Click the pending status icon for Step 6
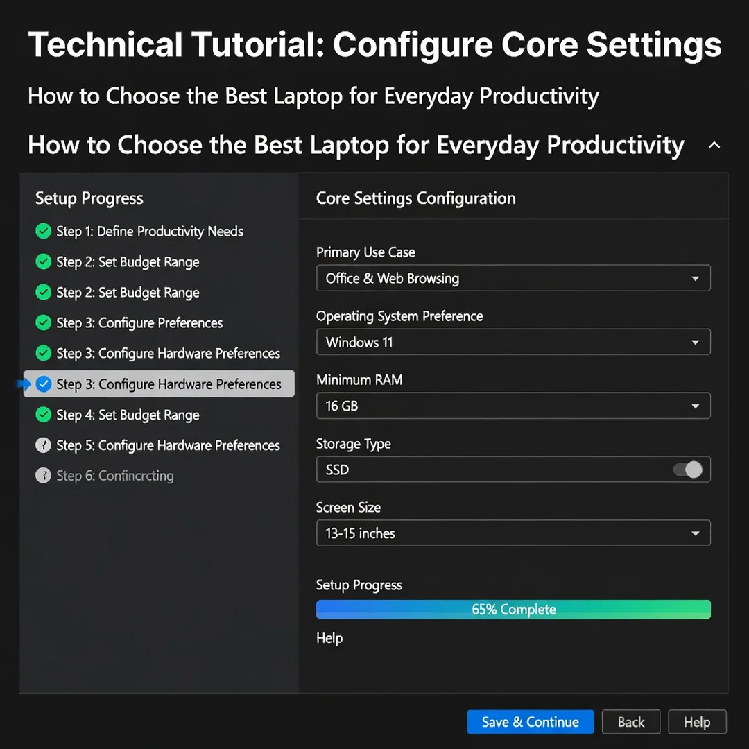This screenshot has height=749, width=749. pos(44,476)
